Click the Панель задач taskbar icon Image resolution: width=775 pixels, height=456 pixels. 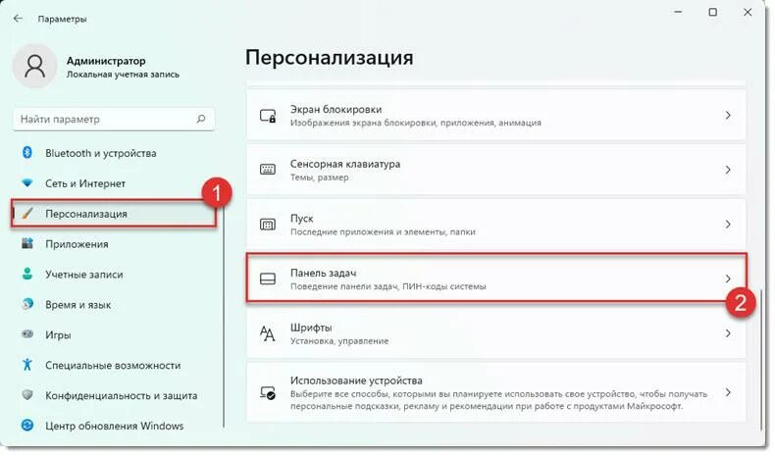click(x=268, y=279)
